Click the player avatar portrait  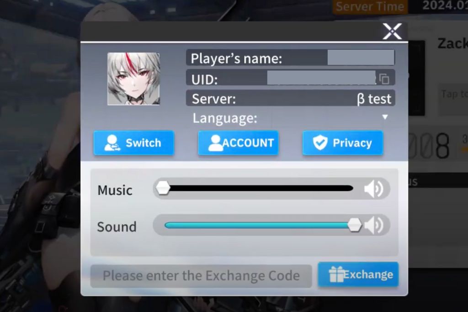click(x=134, y=79)
